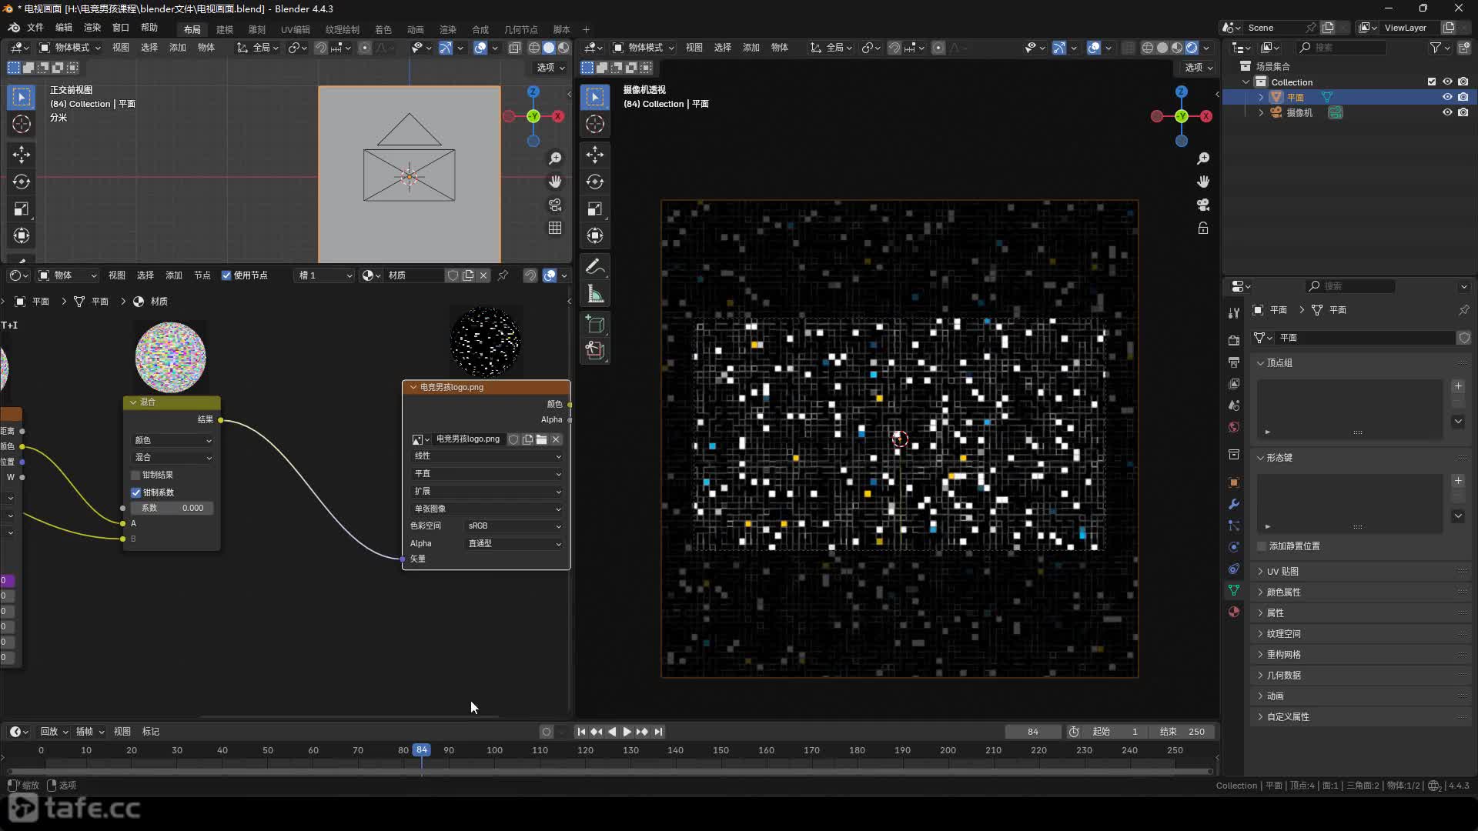Hide the 摄像机 object in outliner
1478x831 pixels.
(x=1447, y=112)
